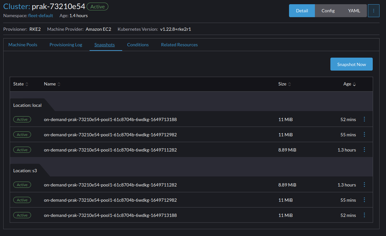Open the fleet-default namespace link
386x236 pixels.
pos(40,15)
